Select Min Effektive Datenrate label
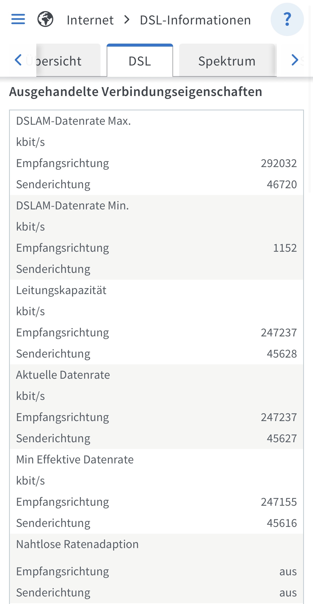 [75, 460]
